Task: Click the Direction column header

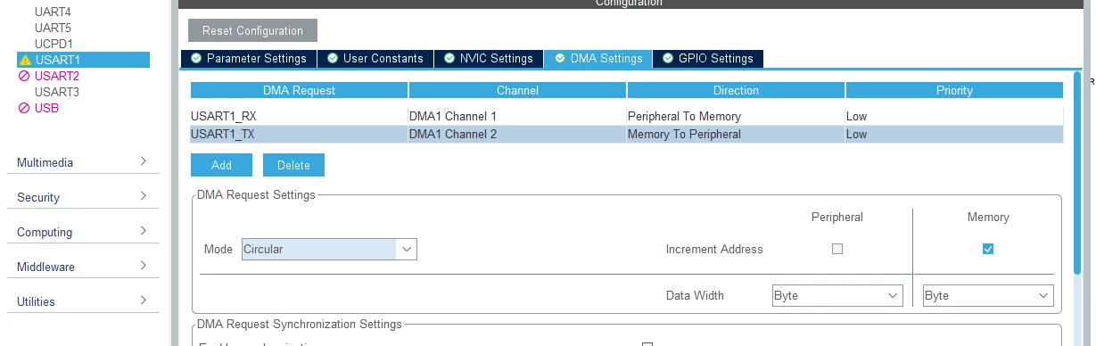Action: click(736, 90)
